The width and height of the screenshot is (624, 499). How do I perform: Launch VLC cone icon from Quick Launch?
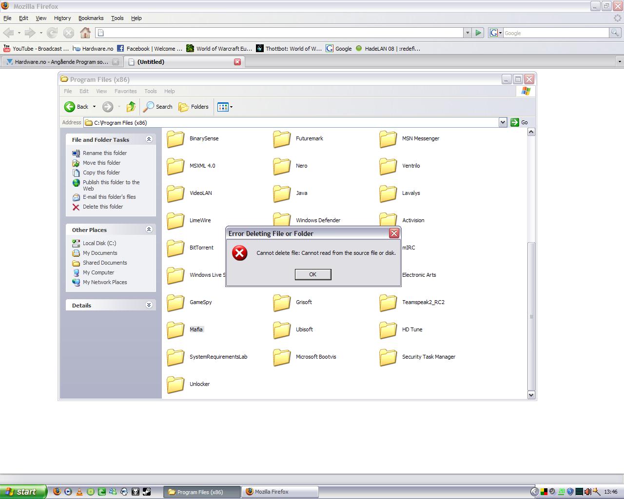click(79, 492)
